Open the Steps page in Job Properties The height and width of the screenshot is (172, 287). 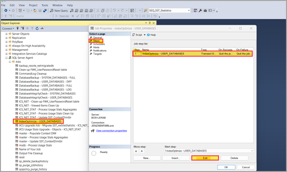96,40
